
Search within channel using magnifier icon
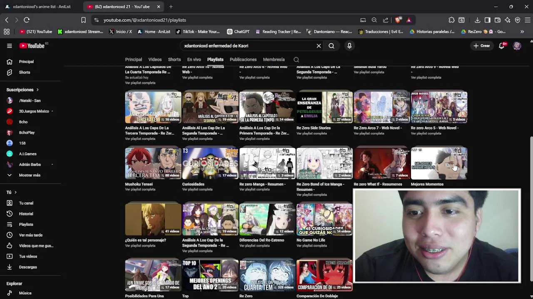(296, 59)
